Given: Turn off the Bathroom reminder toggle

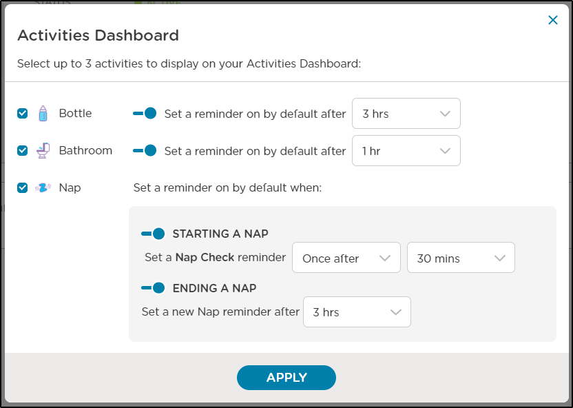Looking at the screenshot, I should click(145, 151).
